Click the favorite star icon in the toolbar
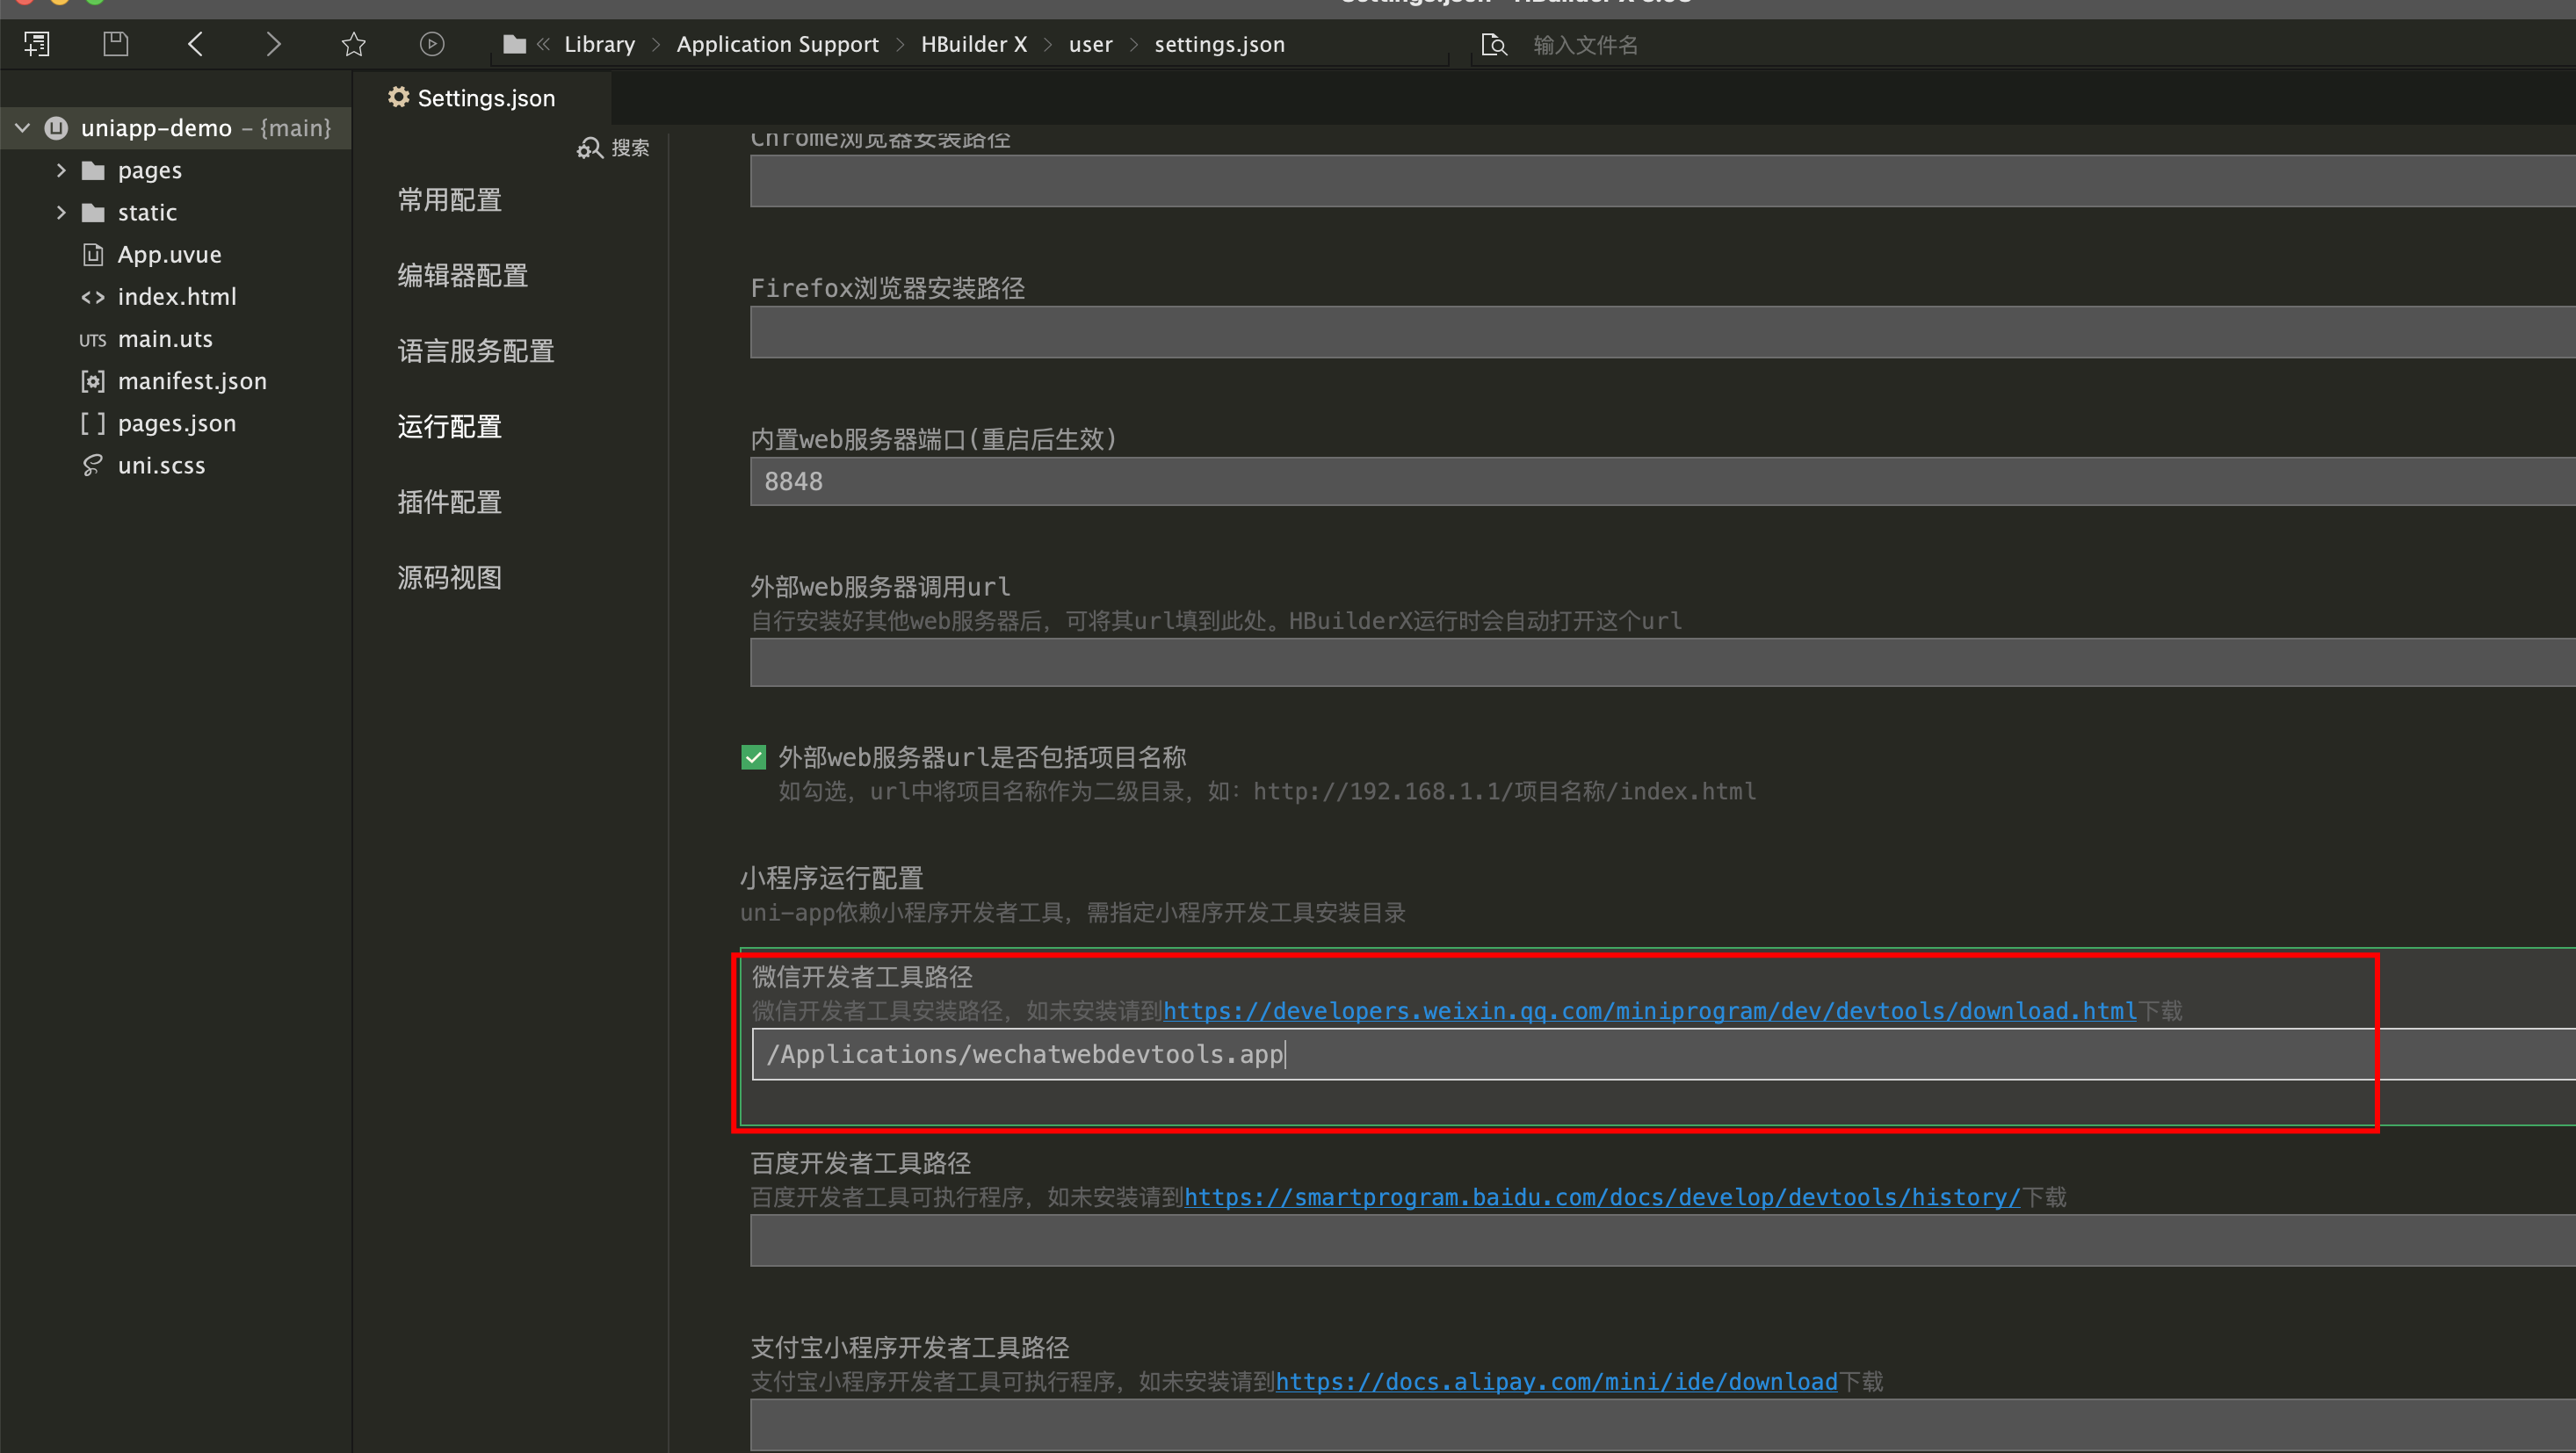This screenshot has width=2576, height=1453. 353,43
